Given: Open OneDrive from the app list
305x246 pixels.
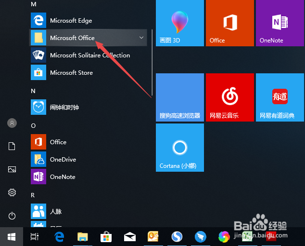Looking at the screenshot, I should (88, 159).
